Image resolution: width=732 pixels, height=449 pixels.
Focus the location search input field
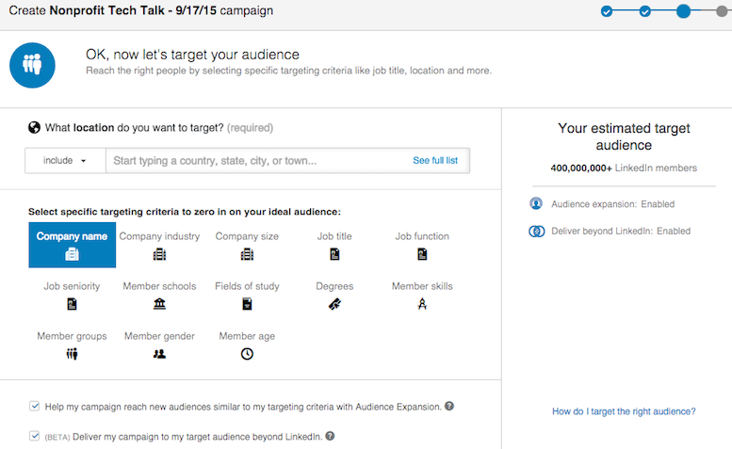[x=287, y=160]
